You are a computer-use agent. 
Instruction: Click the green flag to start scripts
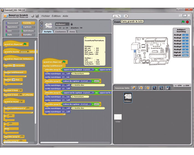183,22
